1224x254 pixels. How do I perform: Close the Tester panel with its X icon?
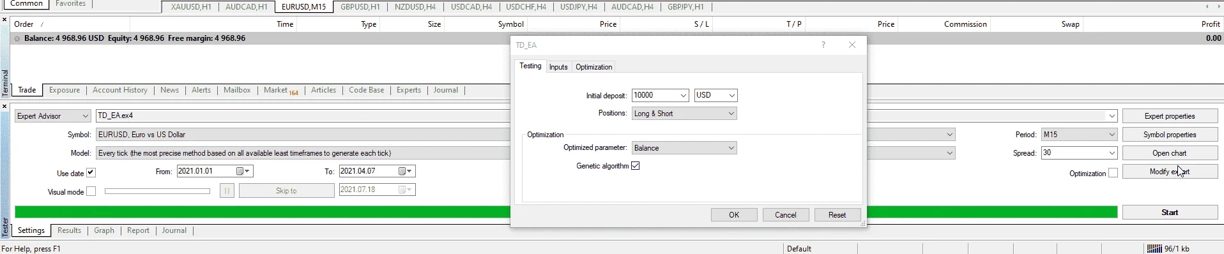(x=4, y=107)
